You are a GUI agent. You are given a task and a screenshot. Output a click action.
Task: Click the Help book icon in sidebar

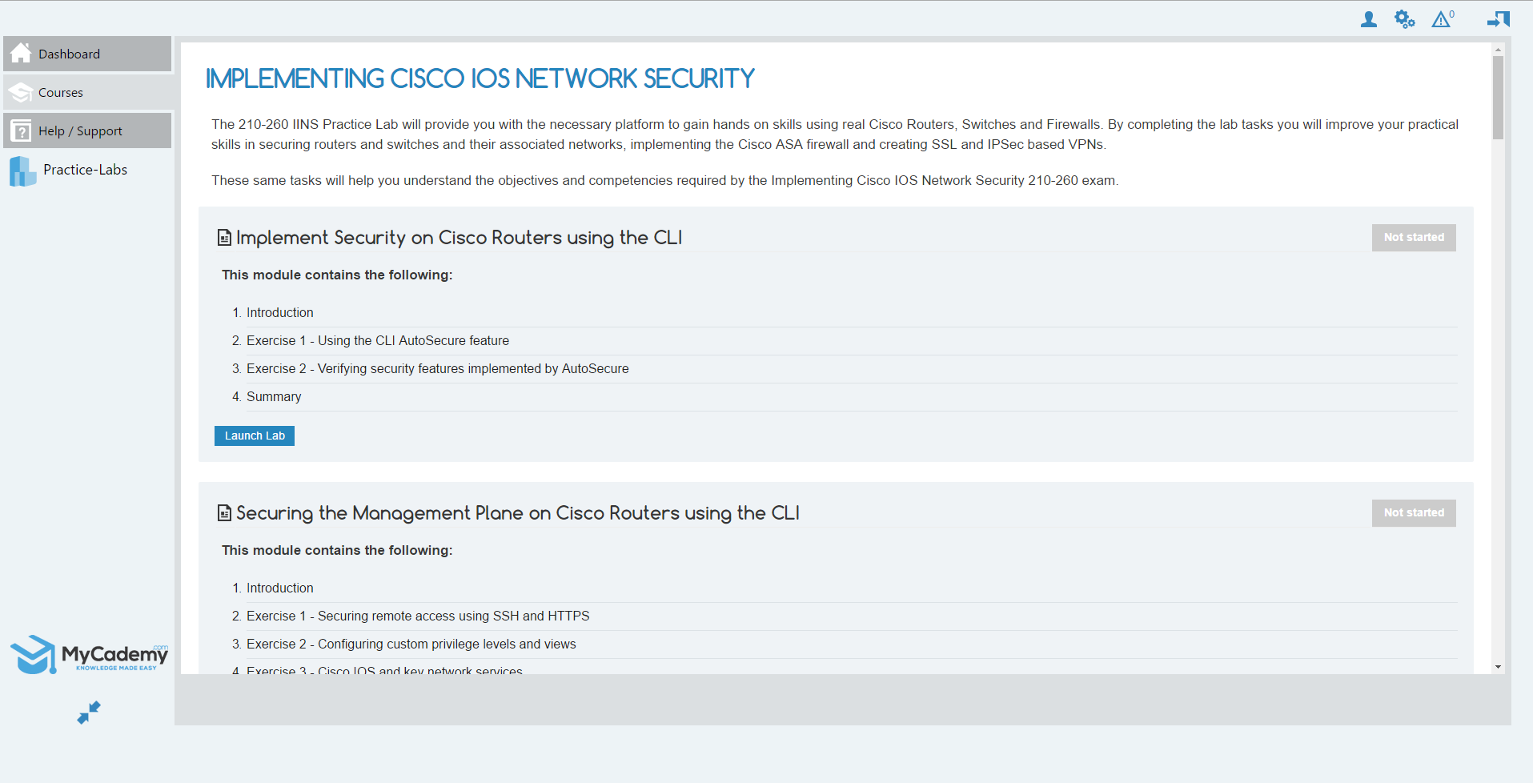tap(21, 130)
